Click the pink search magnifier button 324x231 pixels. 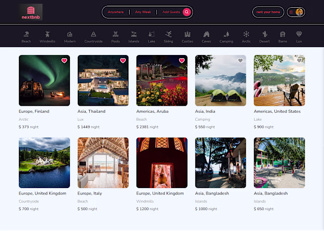[187, 12]
